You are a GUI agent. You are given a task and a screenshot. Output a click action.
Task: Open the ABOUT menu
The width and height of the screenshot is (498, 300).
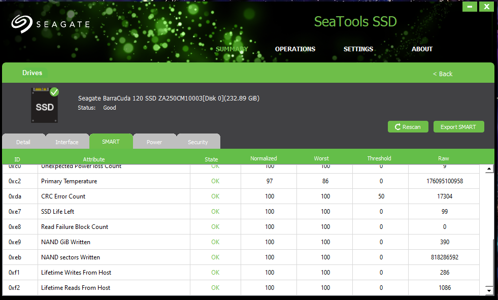[x=422, y=49]
